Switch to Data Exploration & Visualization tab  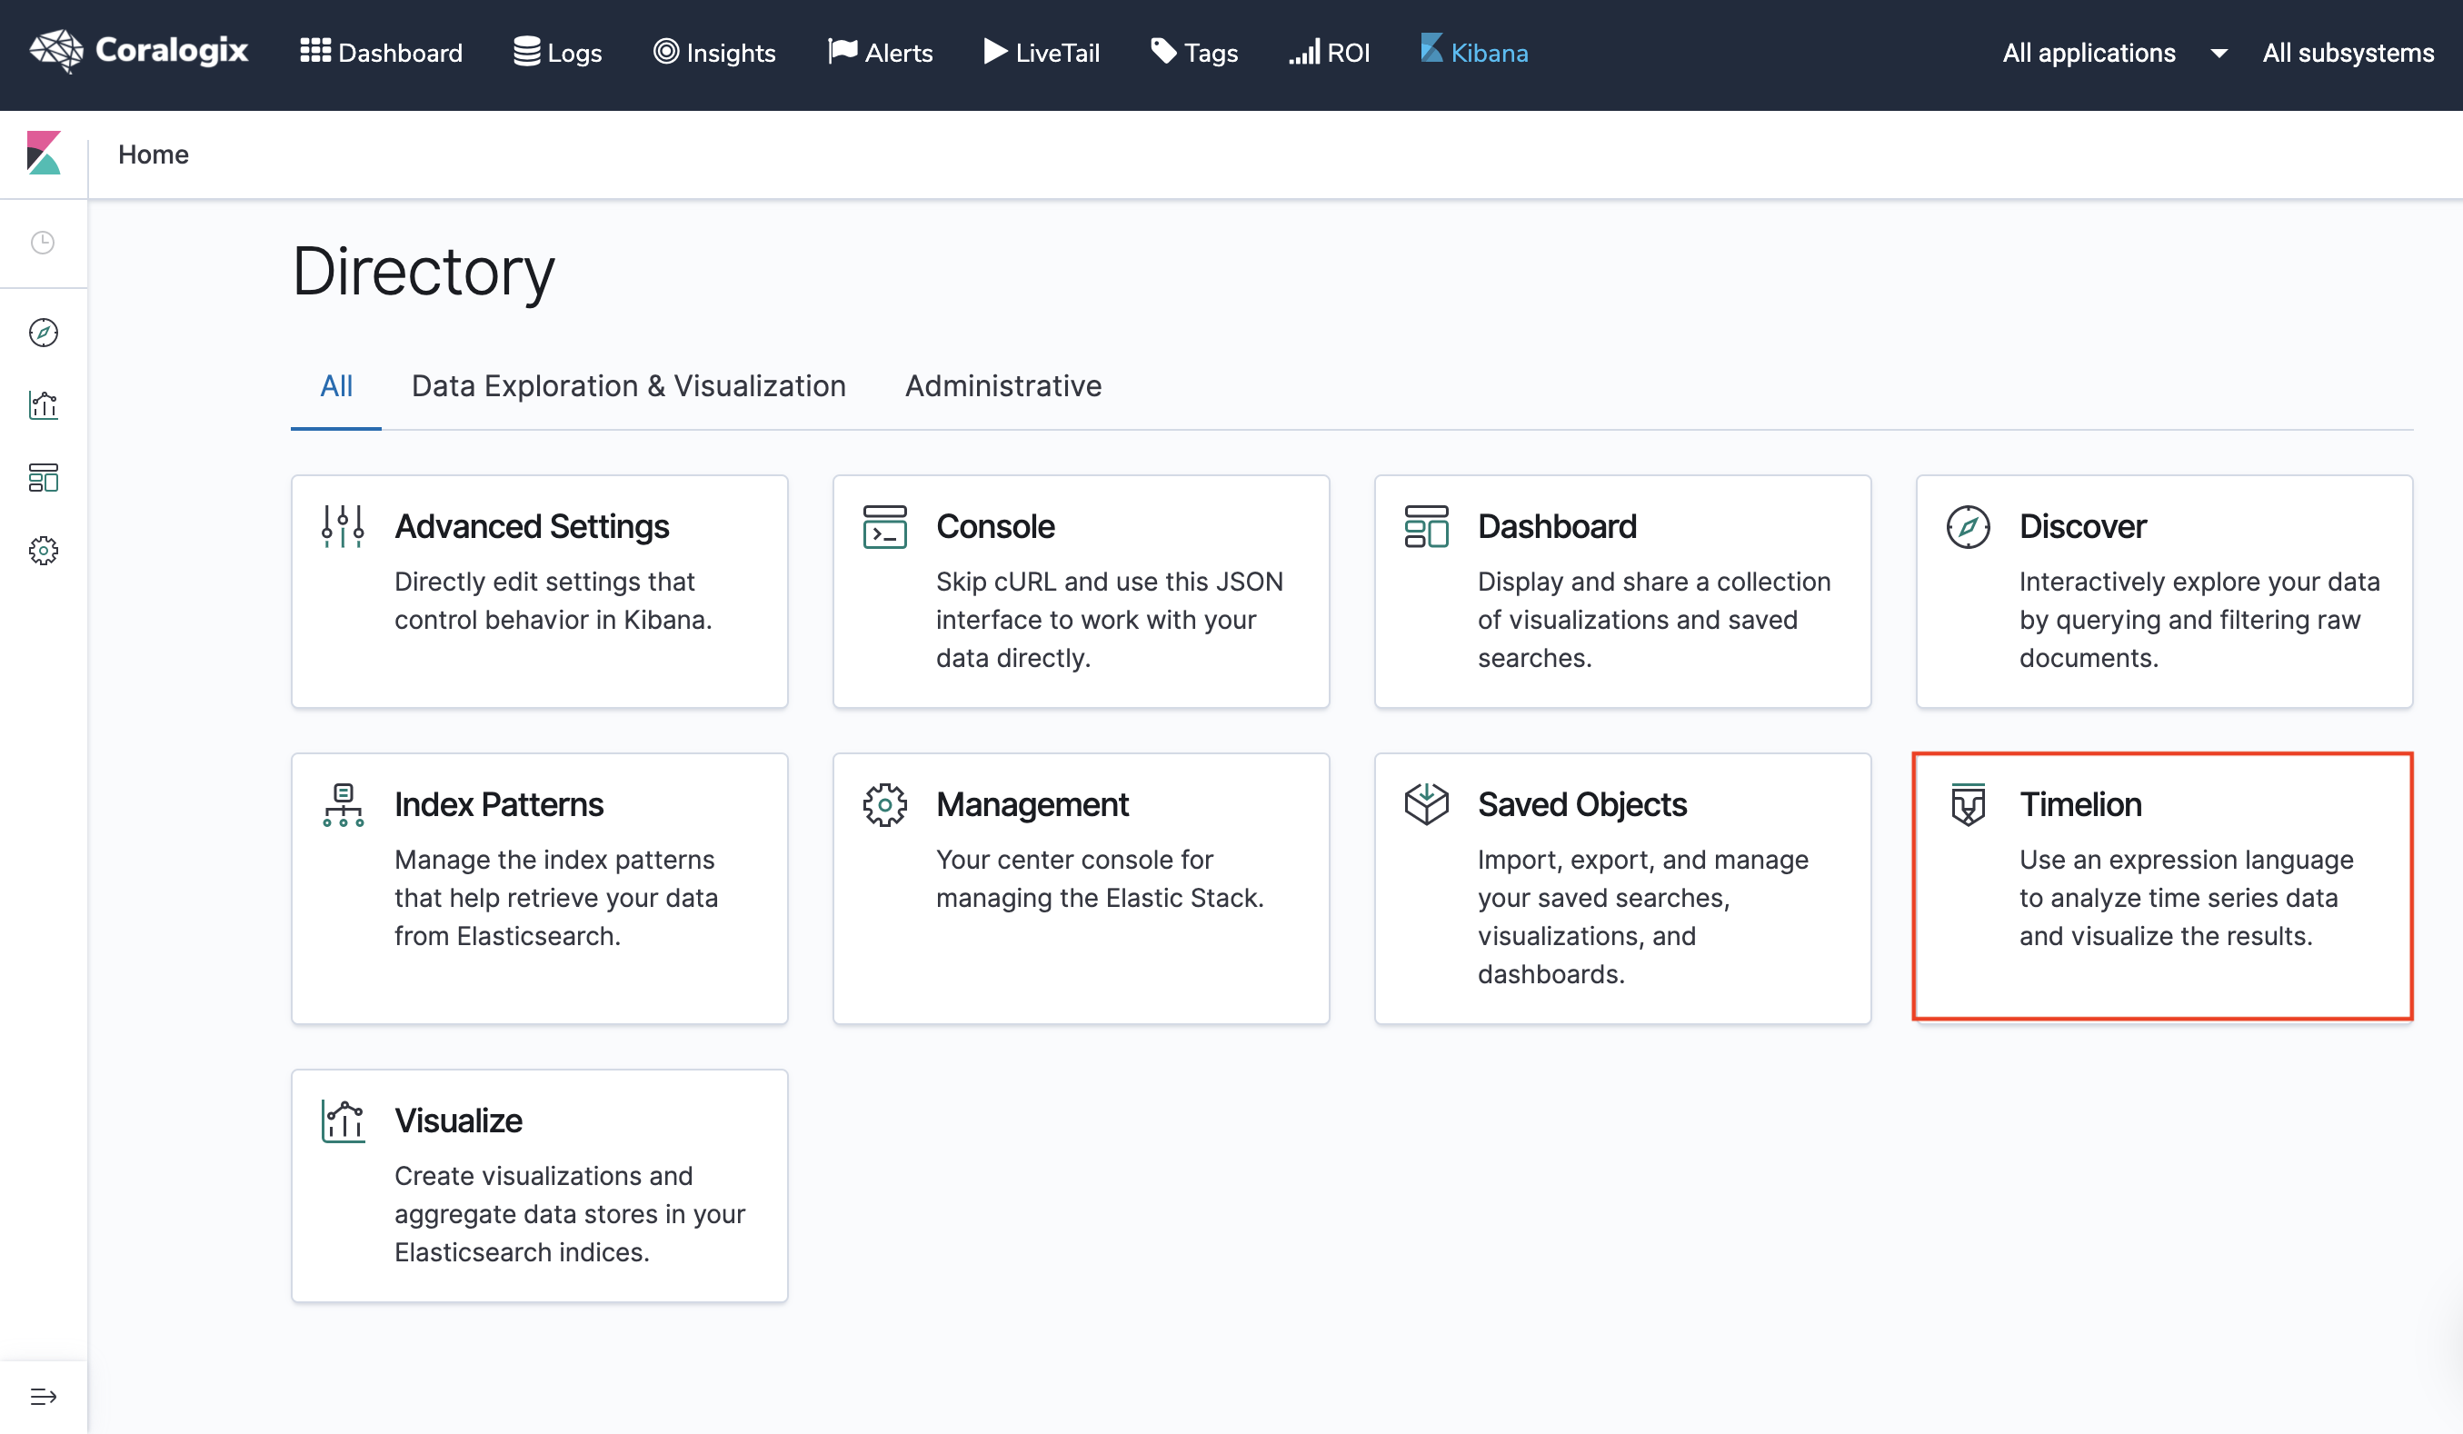pyautogui.click(x=628, y=386)
